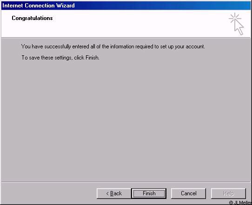Click the dotted focus rectangle on Finish
The width and height of the screenshot is (252, 205).
point(149,193)
